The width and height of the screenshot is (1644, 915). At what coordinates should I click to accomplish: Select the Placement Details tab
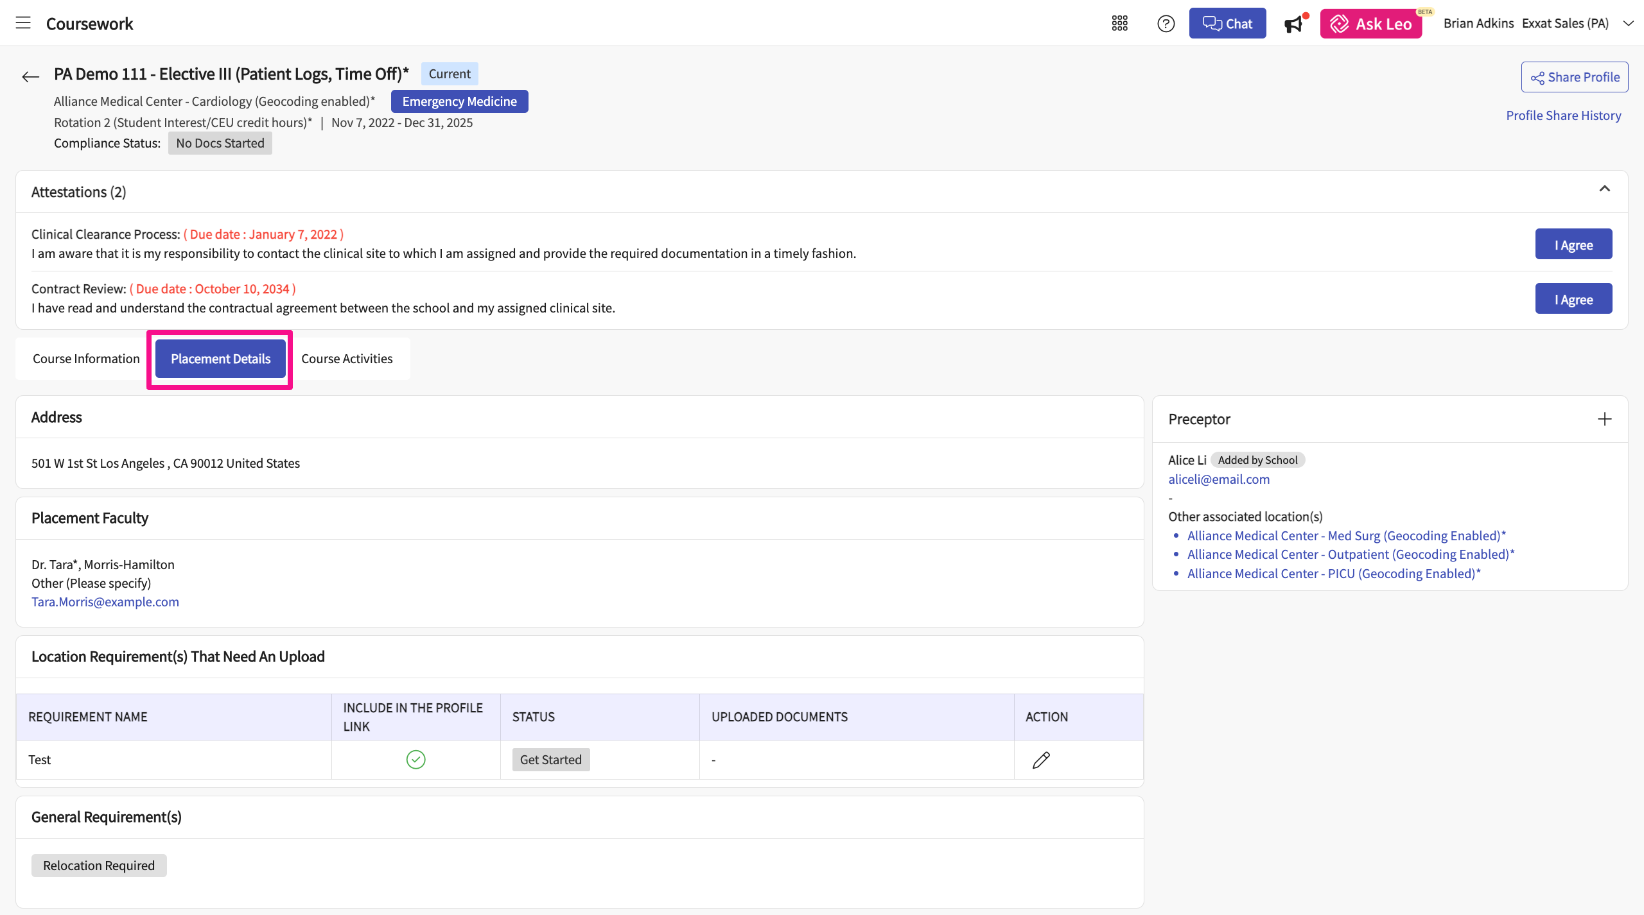point(220,359)
